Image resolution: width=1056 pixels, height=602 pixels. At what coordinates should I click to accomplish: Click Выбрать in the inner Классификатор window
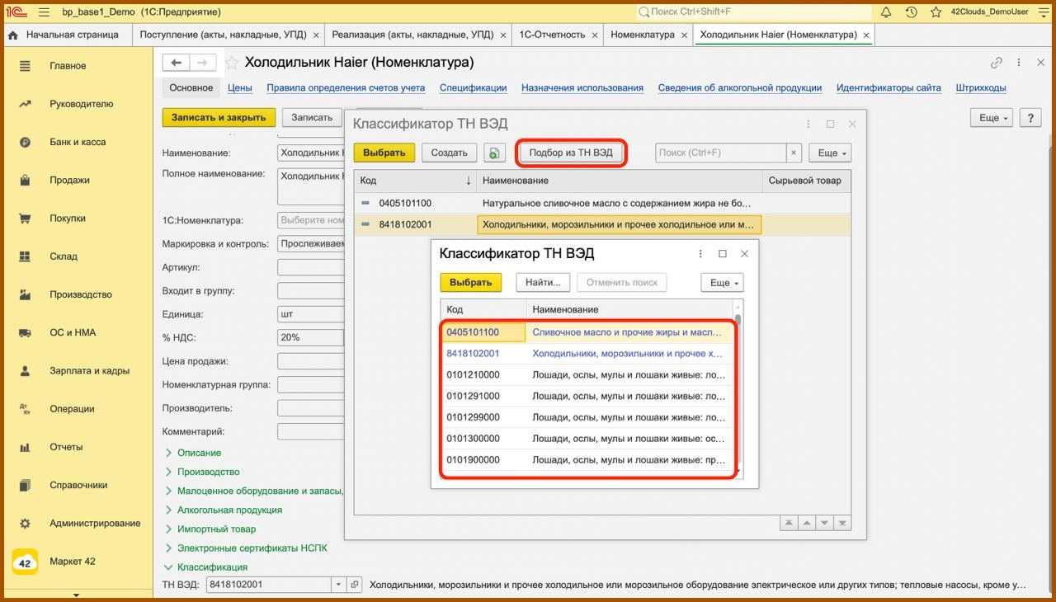pyautogui.click(x=471, y=283)
